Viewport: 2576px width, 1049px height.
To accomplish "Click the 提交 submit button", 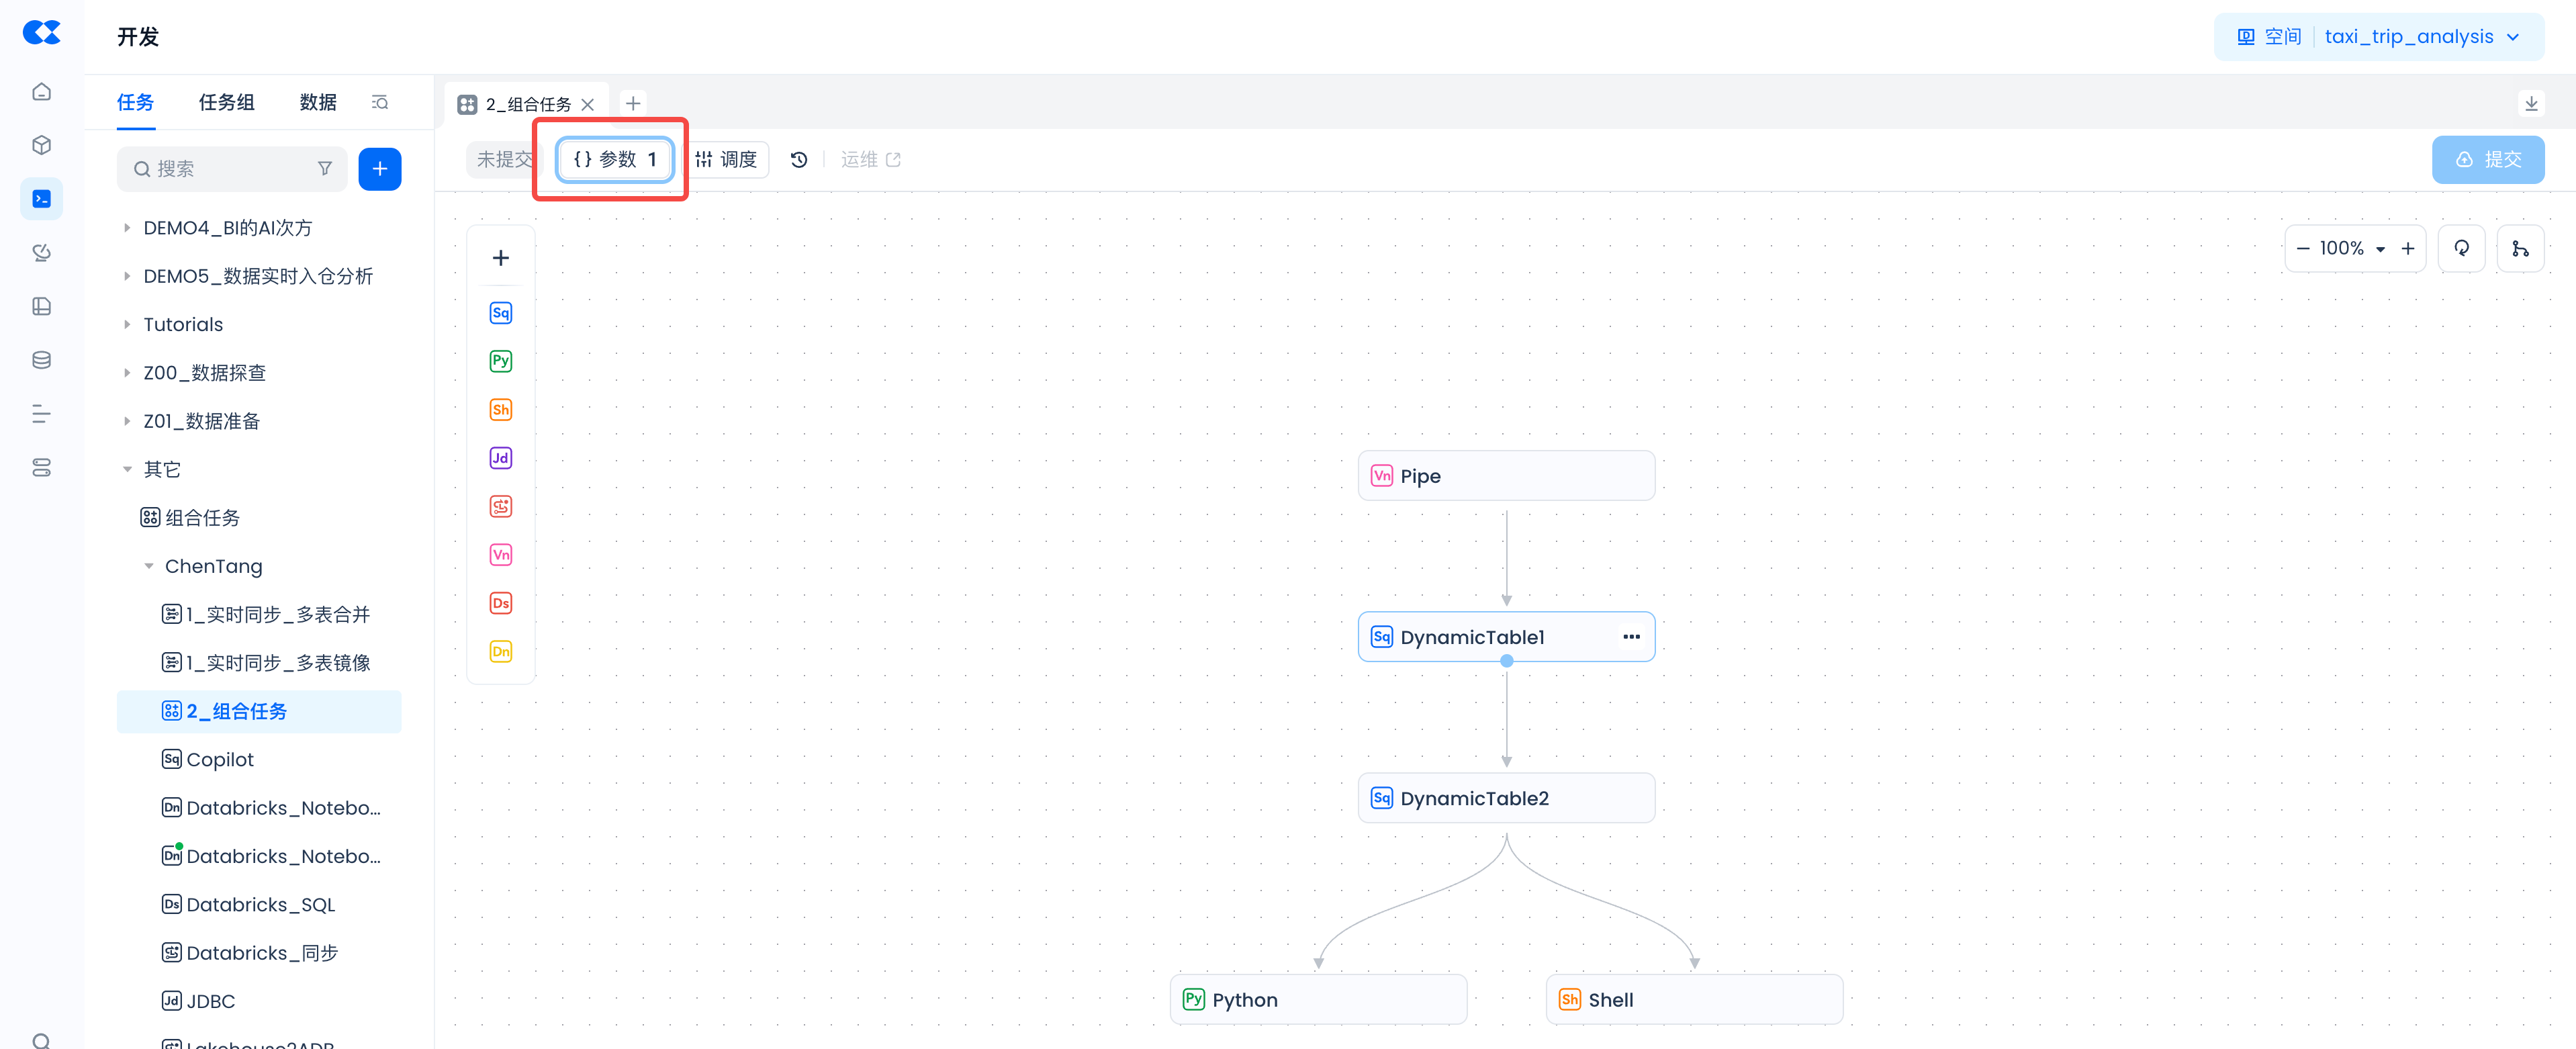I will [2487, 160].
